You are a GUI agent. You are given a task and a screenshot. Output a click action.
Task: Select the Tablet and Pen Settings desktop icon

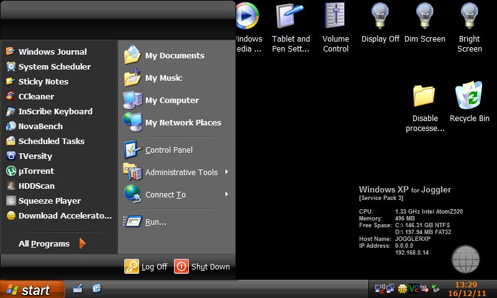(x=291, y=27)
